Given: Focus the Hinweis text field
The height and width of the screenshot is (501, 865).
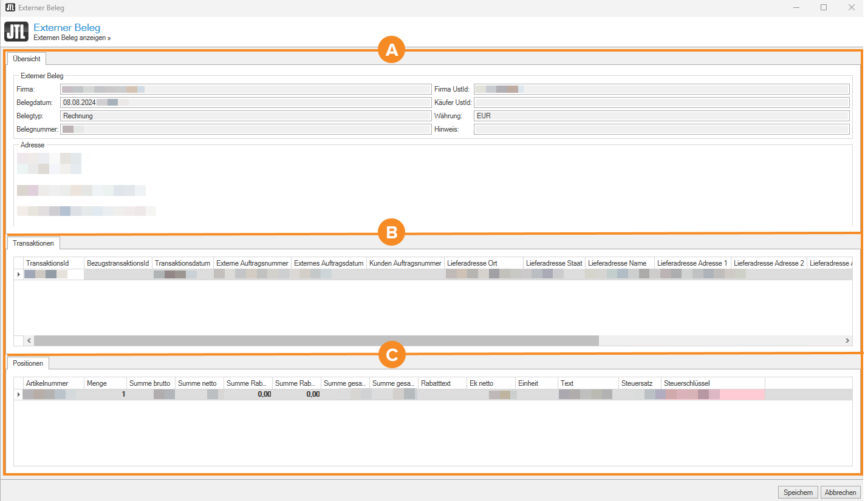Looking at the screenshot, I should 661,129.
